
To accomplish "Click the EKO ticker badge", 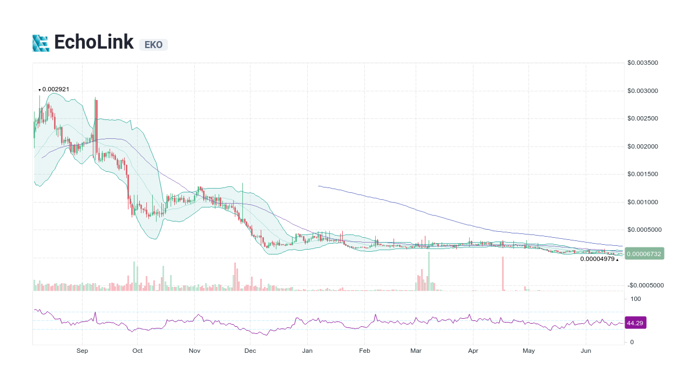I will click(153, 45).
